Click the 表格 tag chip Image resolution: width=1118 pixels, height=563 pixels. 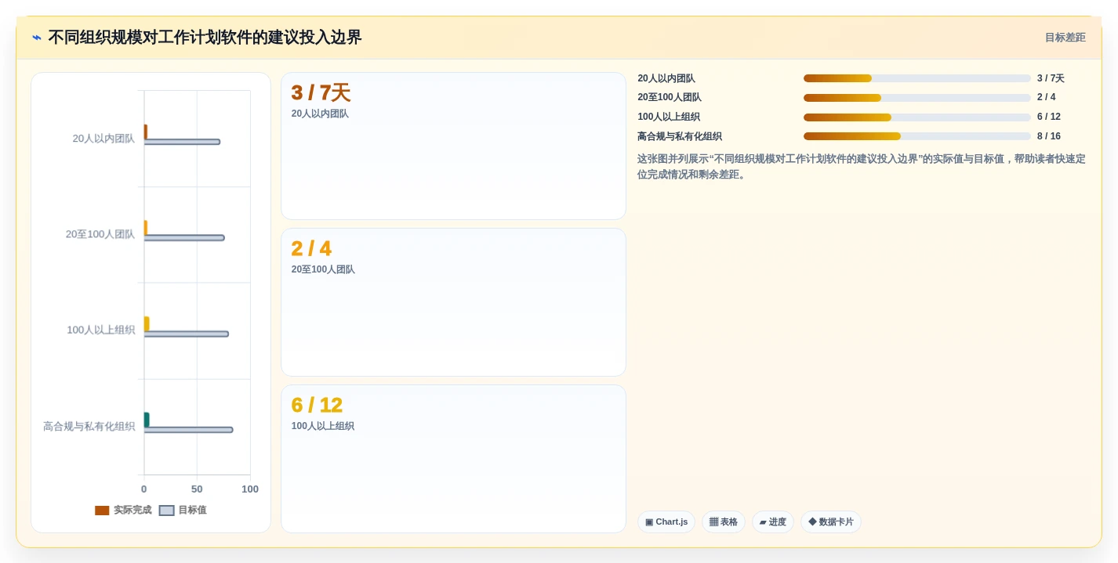[x=724, y=522]
